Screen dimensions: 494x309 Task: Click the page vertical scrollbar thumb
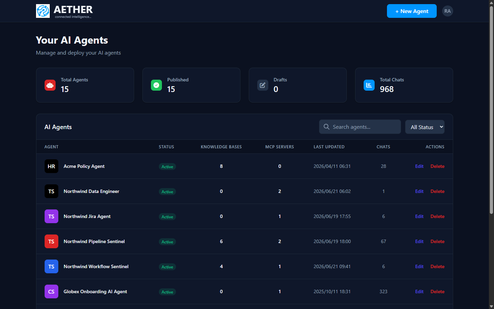(x=491, y=110)
